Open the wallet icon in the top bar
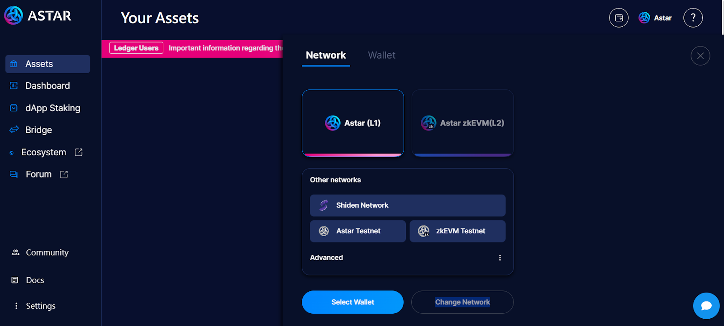The height and width of the screenshot is (326, 724). 619,18
